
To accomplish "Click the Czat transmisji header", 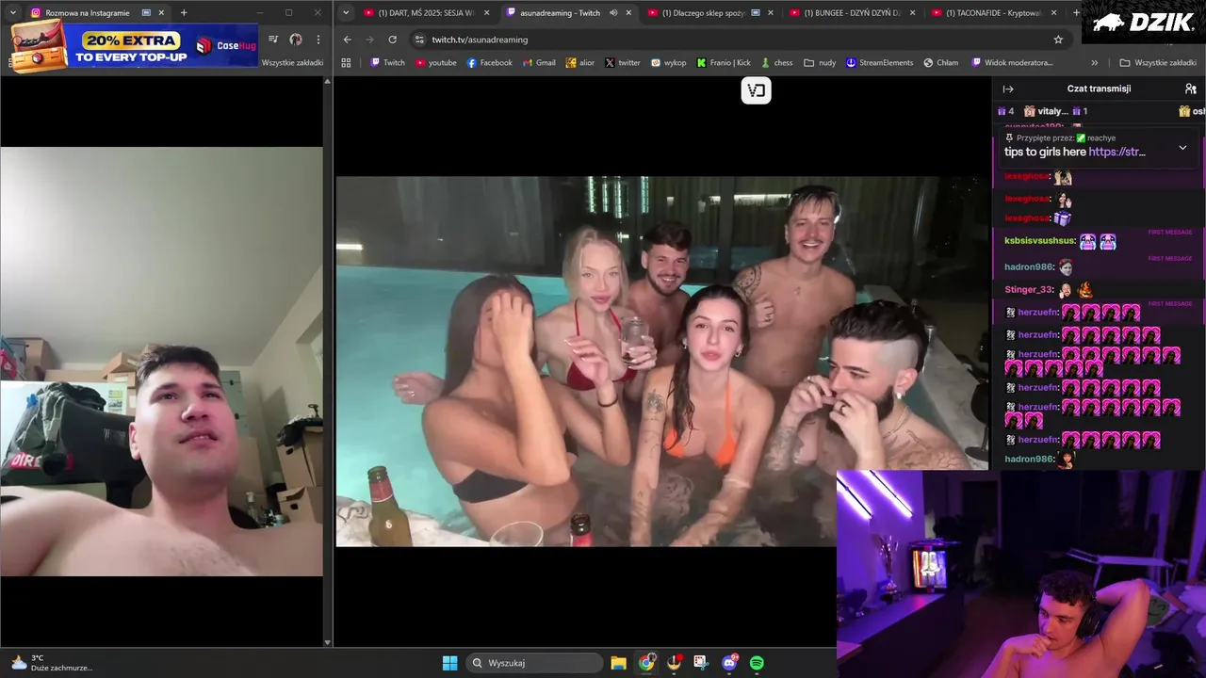I will [x=1099, y=89].
